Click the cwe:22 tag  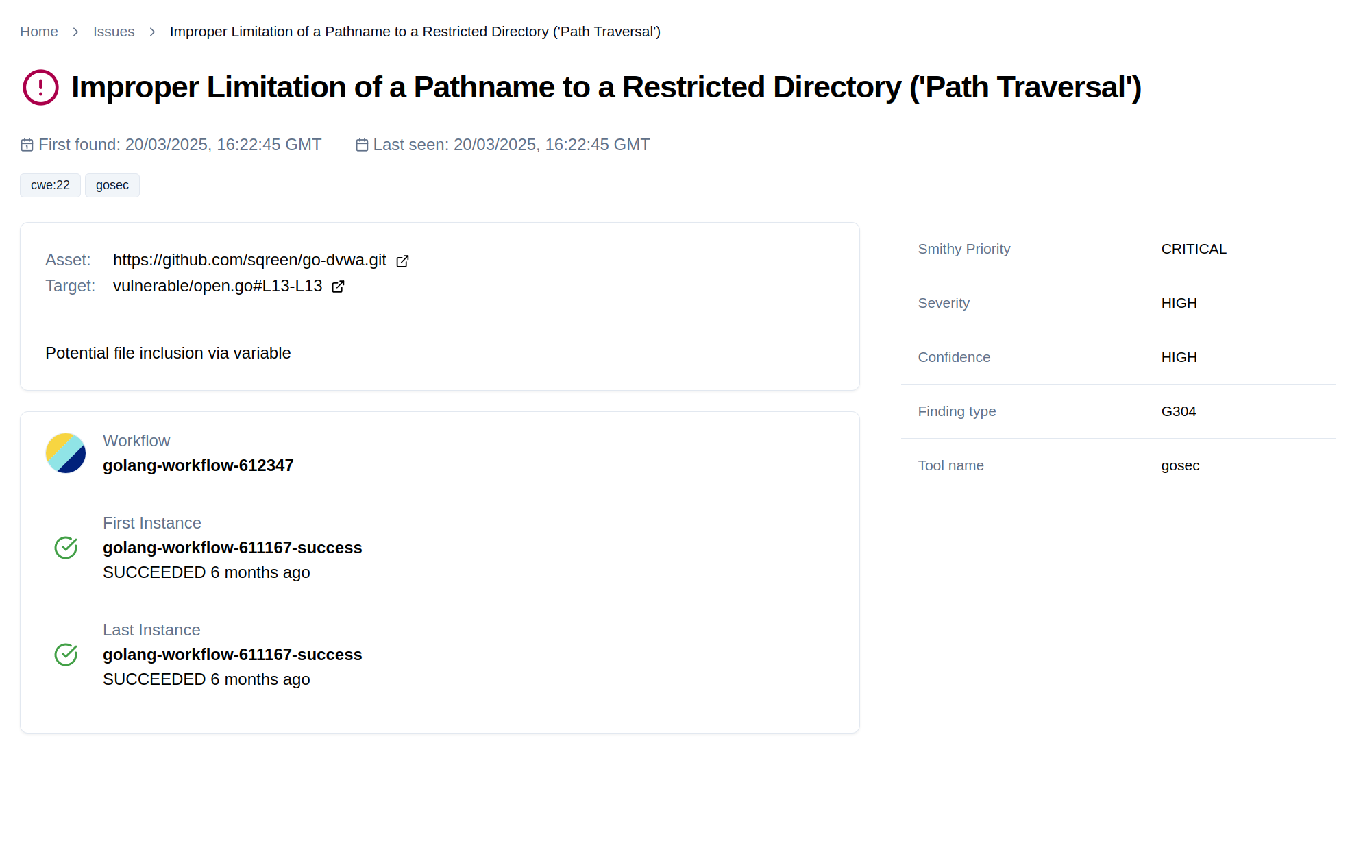click(x=50, y=185)
